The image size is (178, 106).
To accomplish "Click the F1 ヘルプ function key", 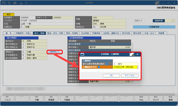I will point(8,98).
